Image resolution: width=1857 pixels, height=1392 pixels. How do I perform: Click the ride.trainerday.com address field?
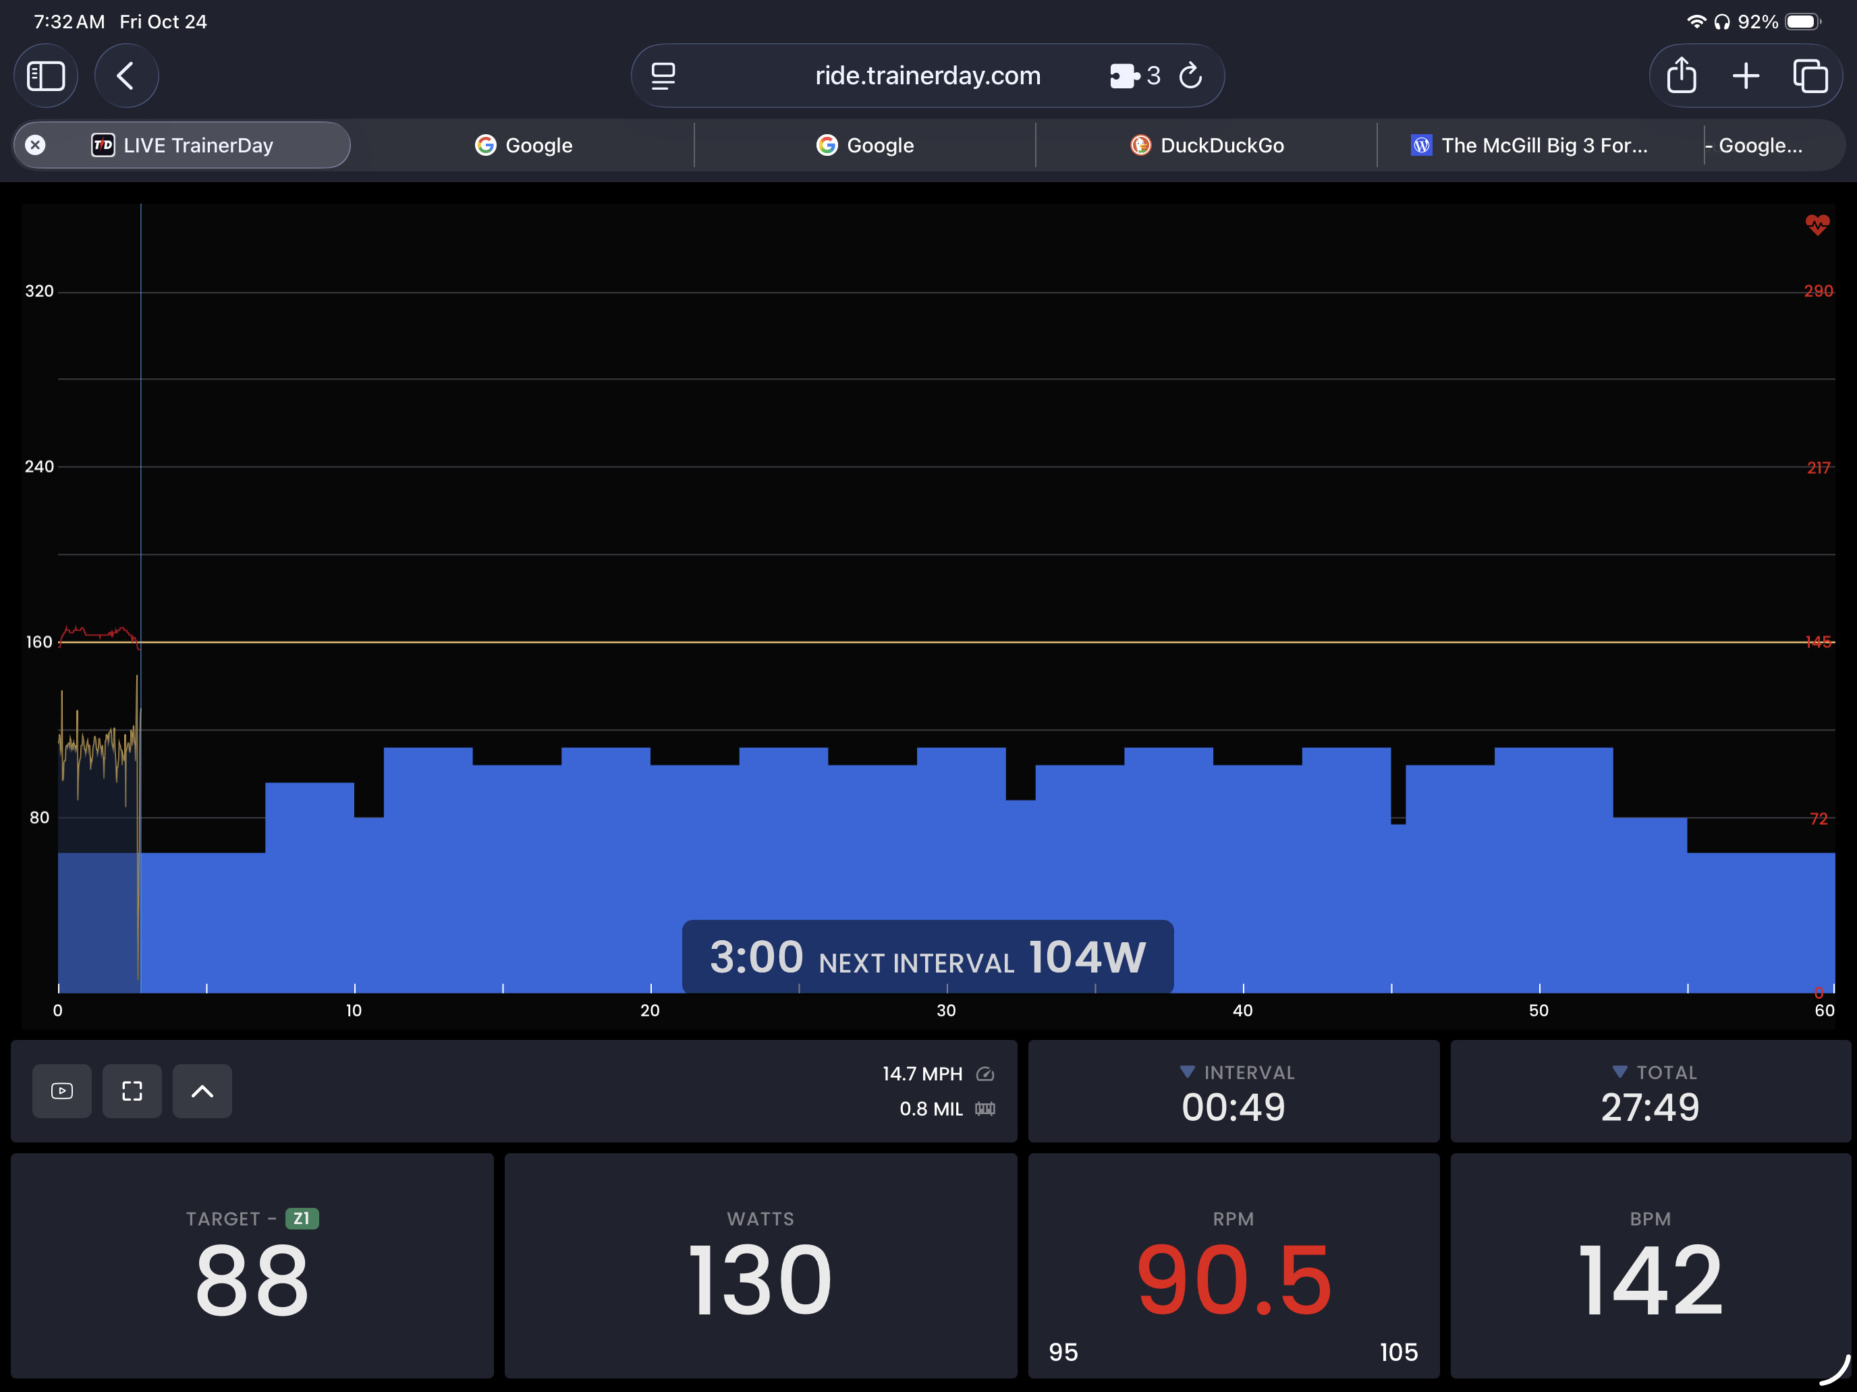[927, 76]
